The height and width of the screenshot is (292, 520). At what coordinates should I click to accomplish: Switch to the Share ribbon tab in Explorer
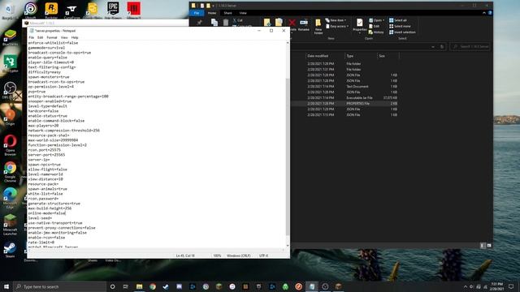click(x=227, y=13)
